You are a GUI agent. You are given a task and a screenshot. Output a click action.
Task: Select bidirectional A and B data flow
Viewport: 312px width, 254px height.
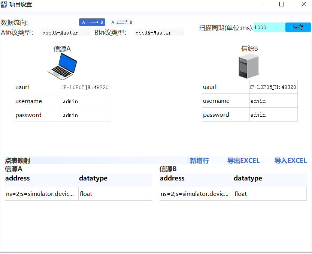[x=121, y=22]
